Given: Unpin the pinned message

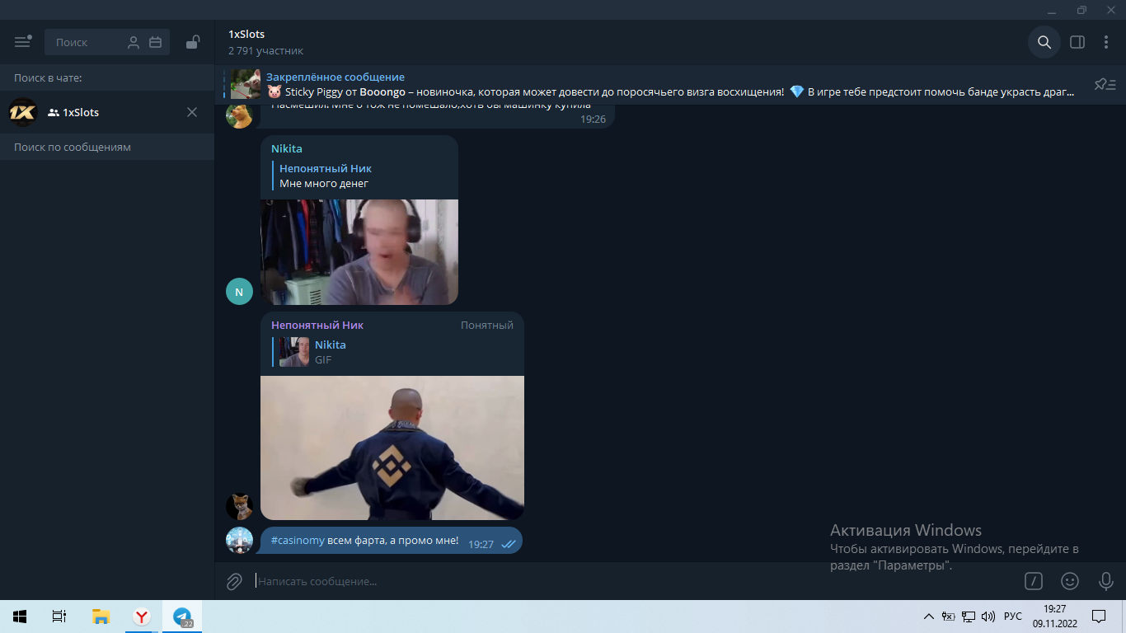Looking at the screenshot, I should coord(1105,83).
